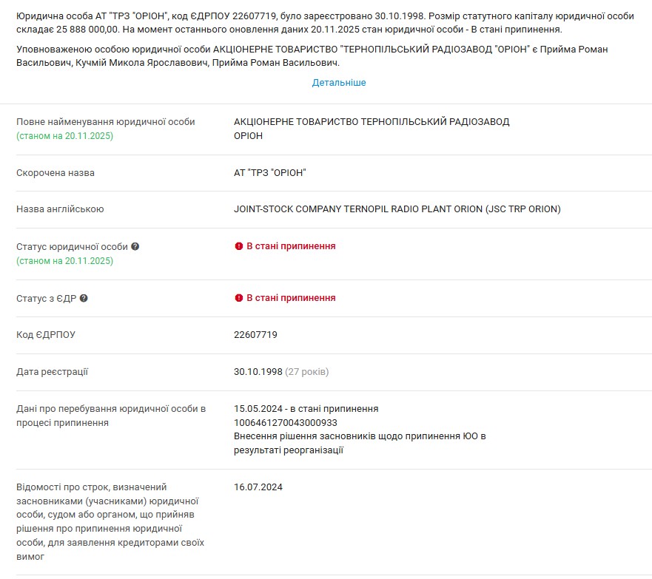
Task: Click red warning icon in ЄДР status row
Action: [238, 298]
